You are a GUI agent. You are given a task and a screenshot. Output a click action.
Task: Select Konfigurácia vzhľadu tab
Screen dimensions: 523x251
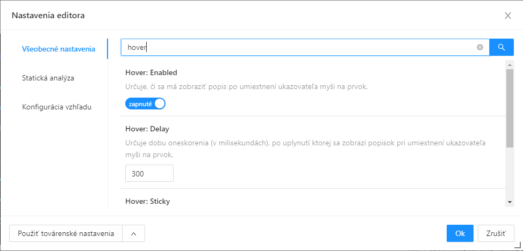pos(56,107)
